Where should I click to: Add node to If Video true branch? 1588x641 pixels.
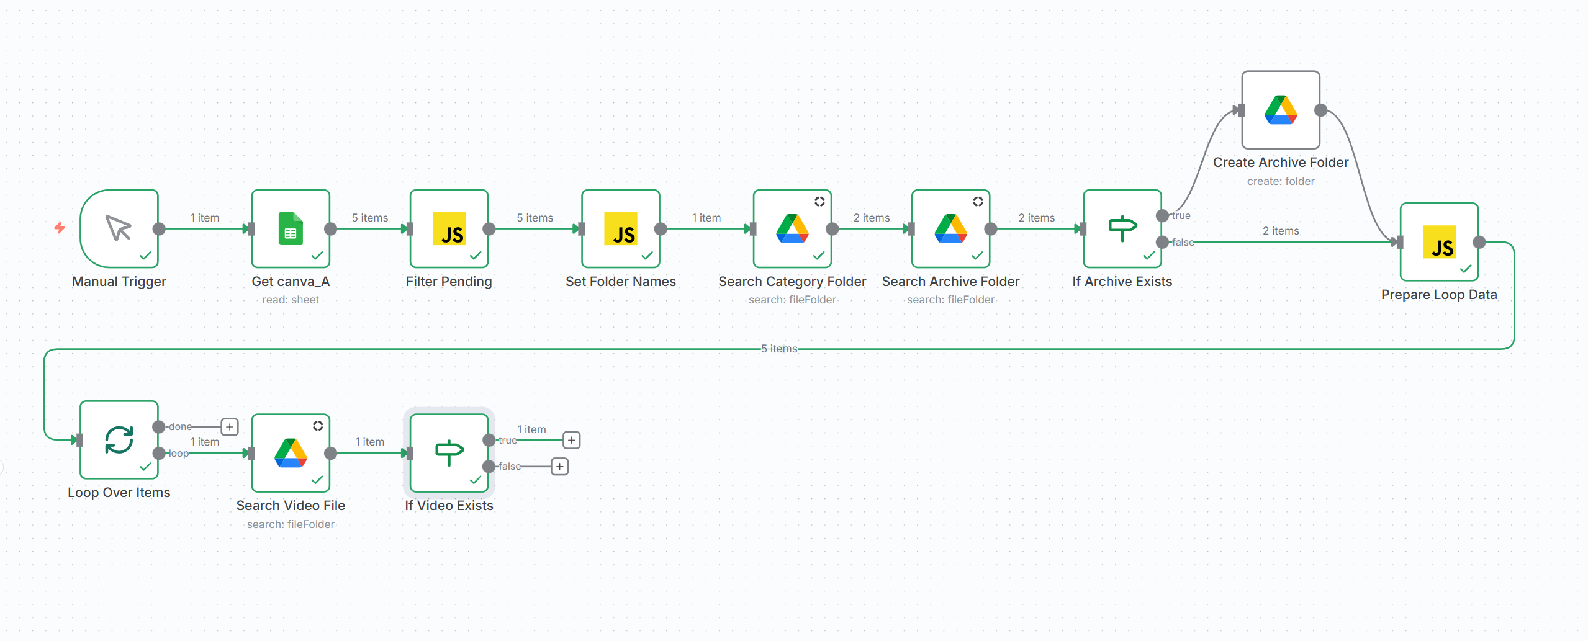coord(571,440)
